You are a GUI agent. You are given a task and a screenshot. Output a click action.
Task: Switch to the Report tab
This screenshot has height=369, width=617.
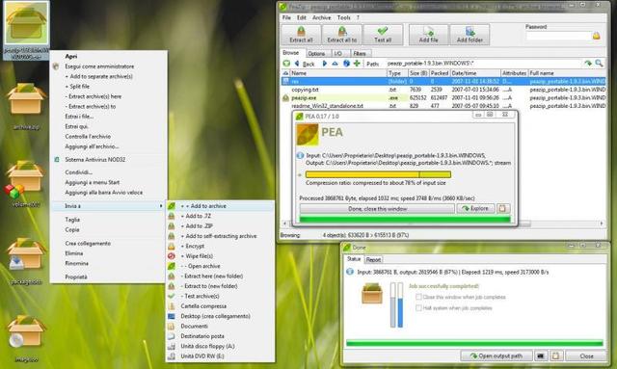[373, 259]
